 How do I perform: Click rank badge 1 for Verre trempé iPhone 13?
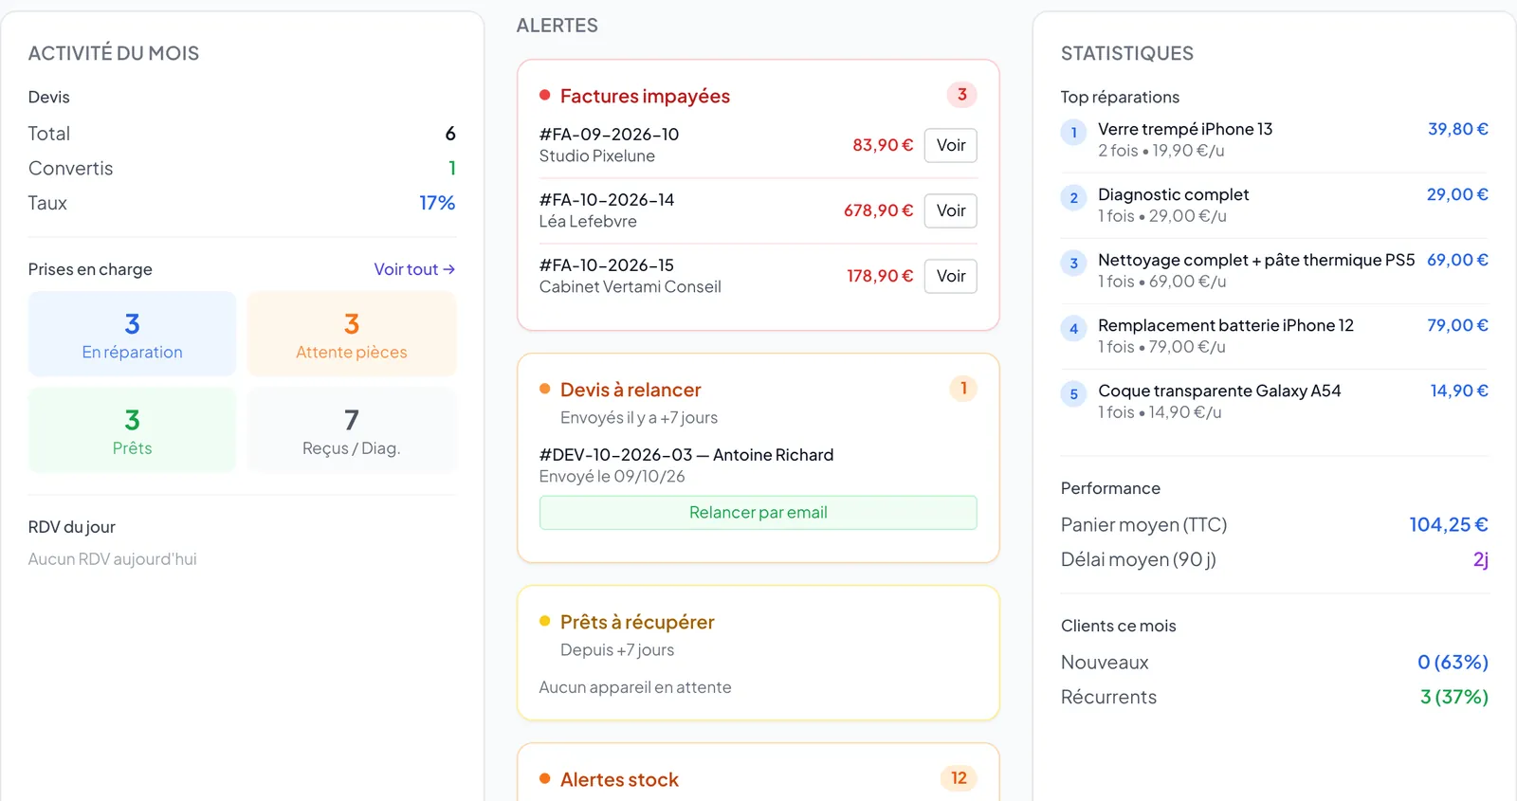1073,133
